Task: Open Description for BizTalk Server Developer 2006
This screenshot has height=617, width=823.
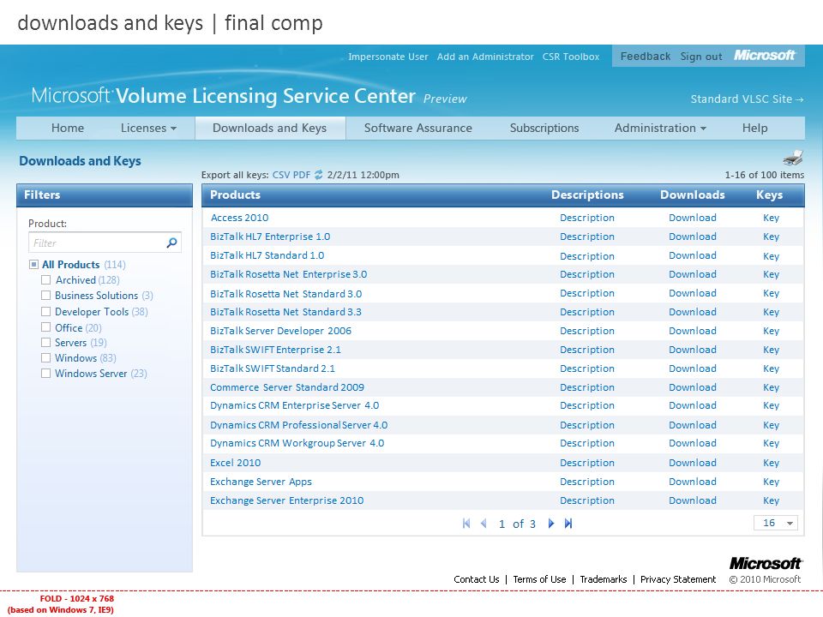Action: pyautogui.click(x=586, y=331)
